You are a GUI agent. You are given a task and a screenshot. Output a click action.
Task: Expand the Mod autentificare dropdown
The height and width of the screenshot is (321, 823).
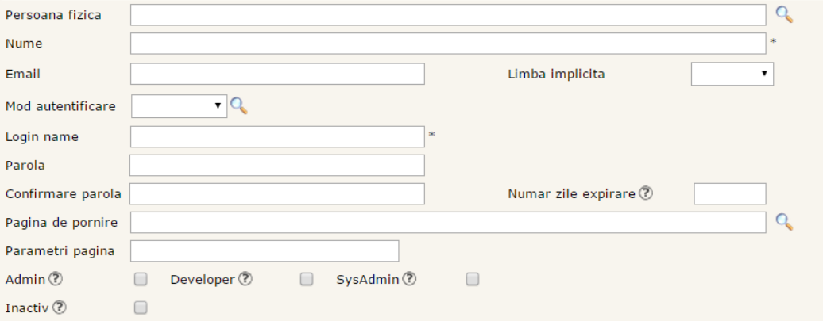click(179, 106)
